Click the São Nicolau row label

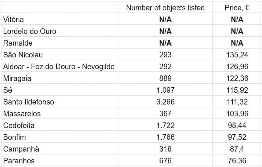coord(23,55)
